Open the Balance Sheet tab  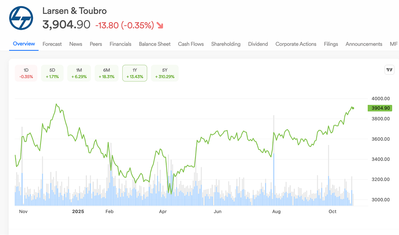[155, 44]
